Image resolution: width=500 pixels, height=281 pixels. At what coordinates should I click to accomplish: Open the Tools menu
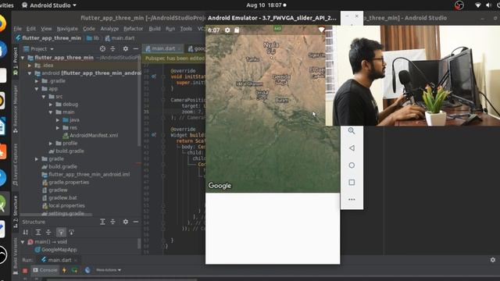click(x=186, y=29)
